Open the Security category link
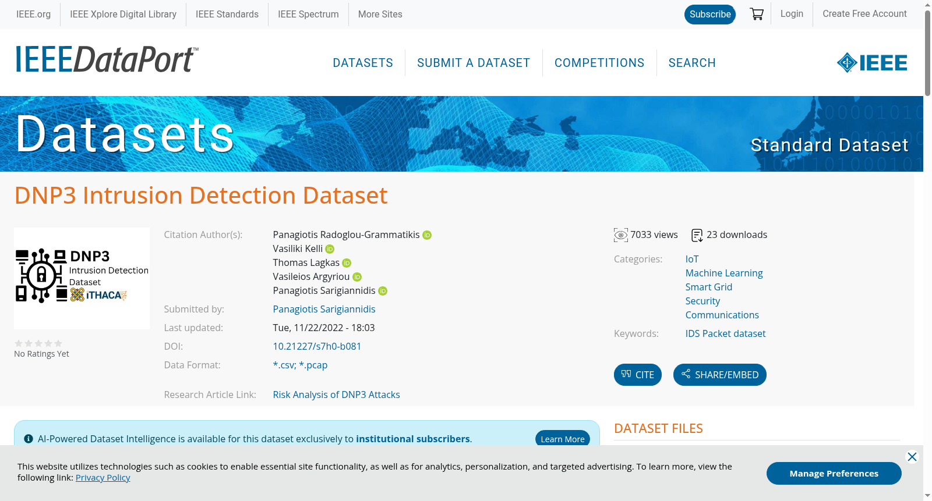 coord(703,301)
